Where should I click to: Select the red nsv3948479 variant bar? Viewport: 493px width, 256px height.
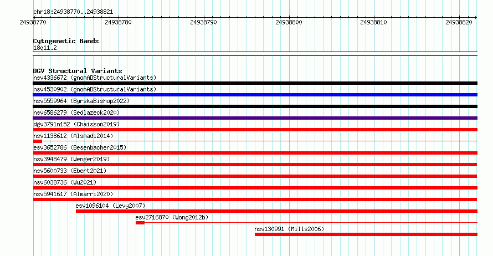[255, 165]
